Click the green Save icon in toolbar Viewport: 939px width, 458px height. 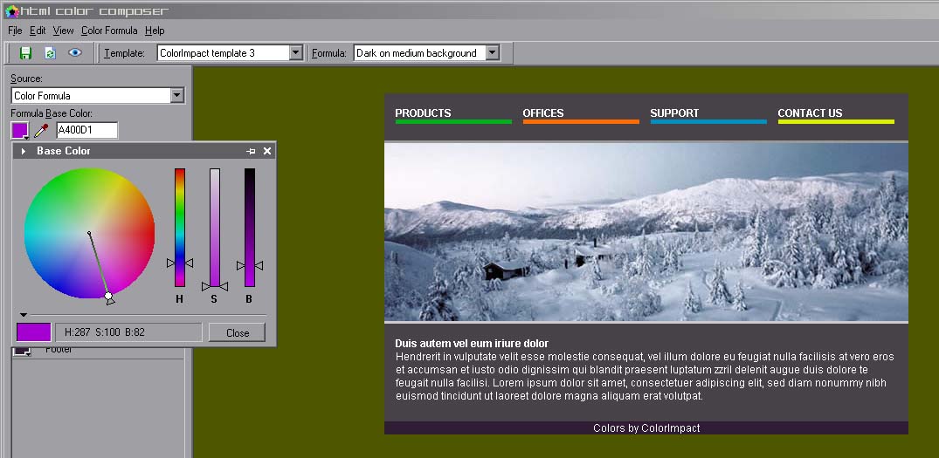pos(25,53)
